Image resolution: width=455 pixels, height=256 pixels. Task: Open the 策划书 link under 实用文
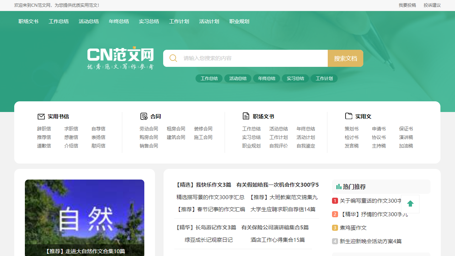pos(352,129)
